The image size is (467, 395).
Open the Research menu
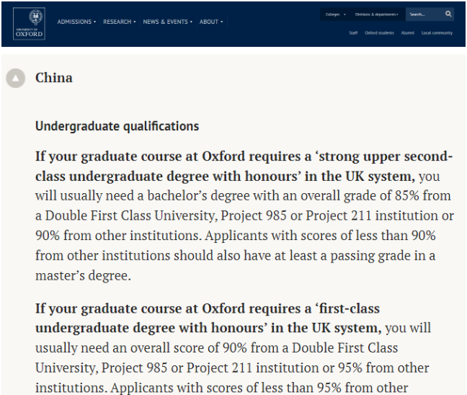[119, 22]
